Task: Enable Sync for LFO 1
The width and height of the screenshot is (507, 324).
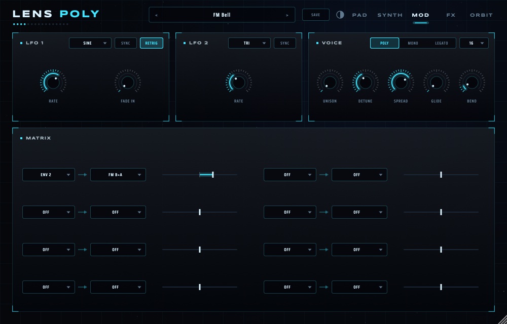Action: 126,43
